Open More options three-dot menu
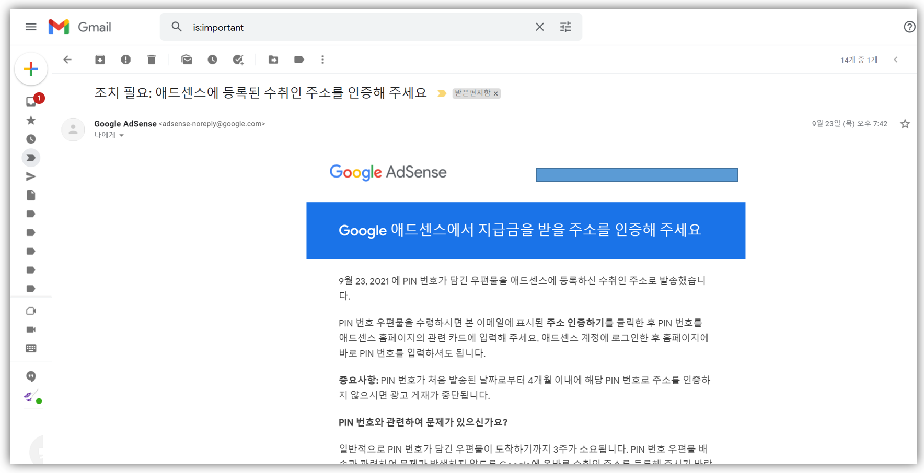The width and height of the screenshot is (924, 473). click(322, 60)
